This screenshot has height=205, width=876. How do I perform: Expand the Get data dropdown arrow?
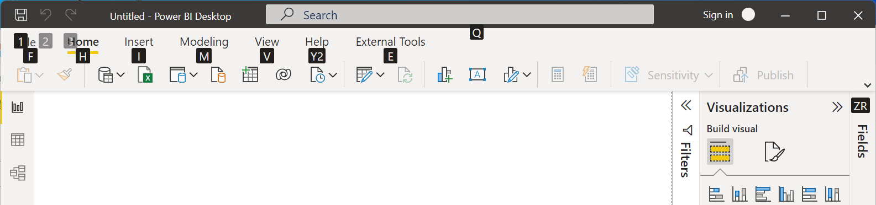[x=120, y=75]
